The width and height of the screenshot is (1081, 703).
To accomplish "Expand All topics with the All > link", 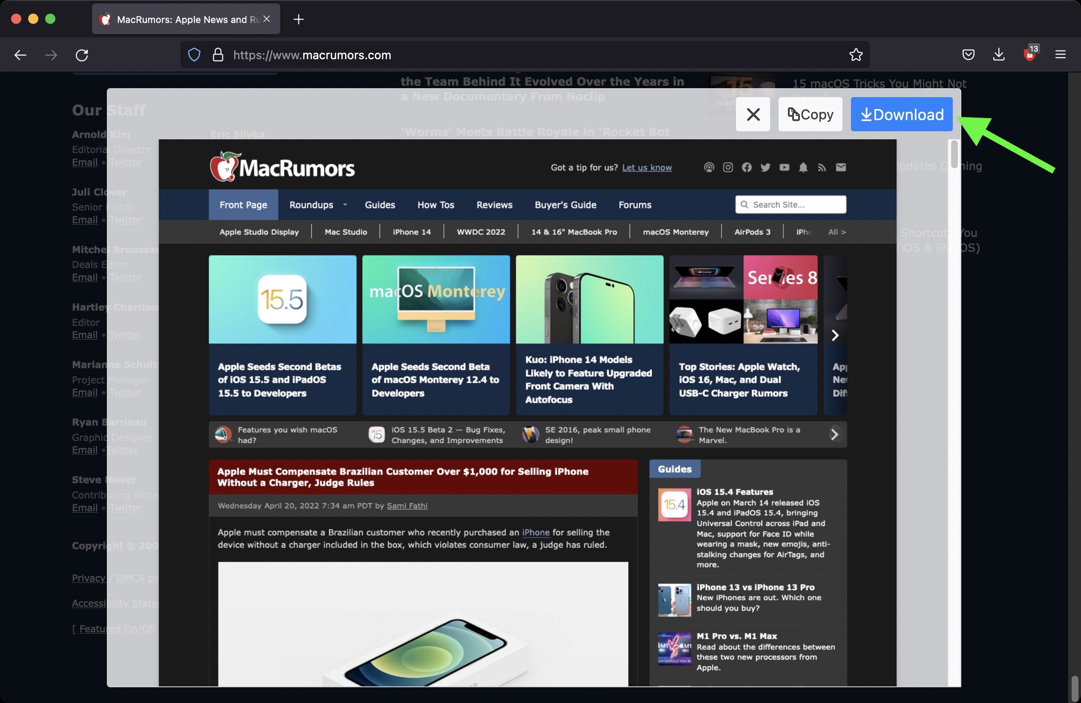I will click(x=837, y=232).
